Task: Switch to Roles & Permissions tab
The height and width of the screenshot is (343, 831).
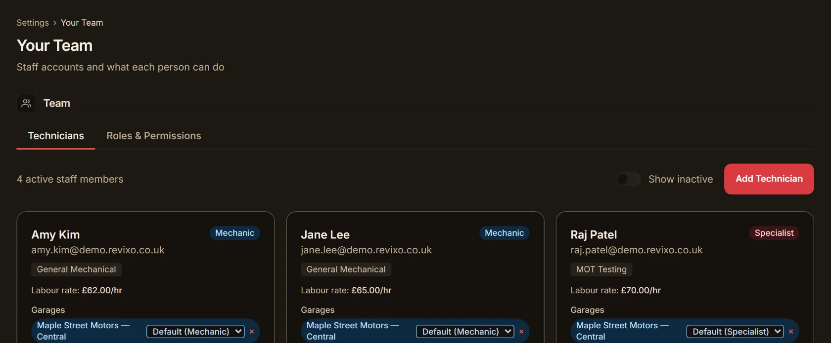Action: pos(154,136)
